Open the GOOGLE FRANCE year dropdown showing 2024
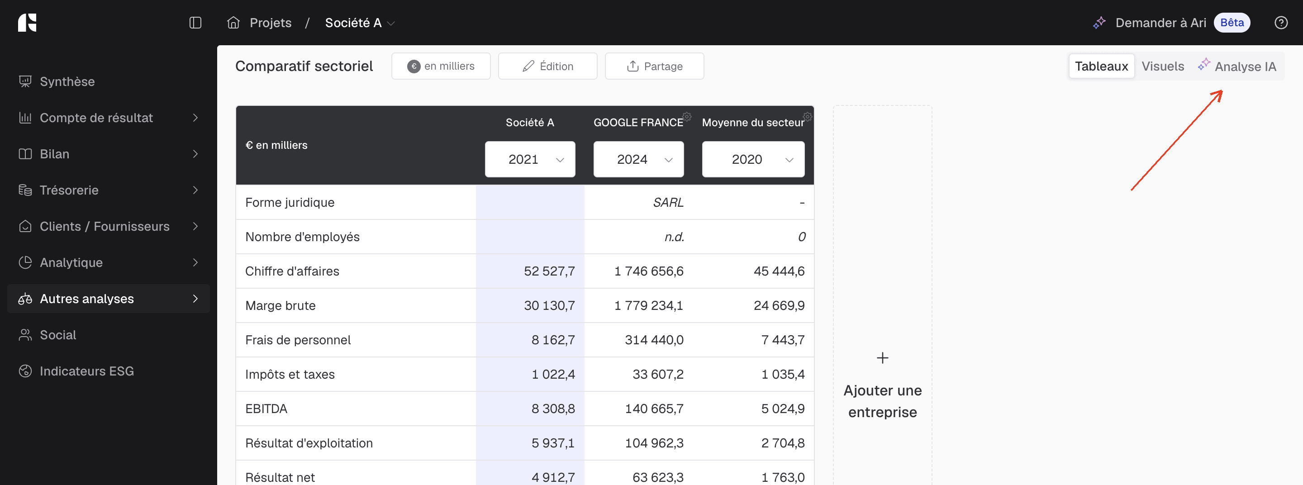1303x485 pixels. pos(638,159)
